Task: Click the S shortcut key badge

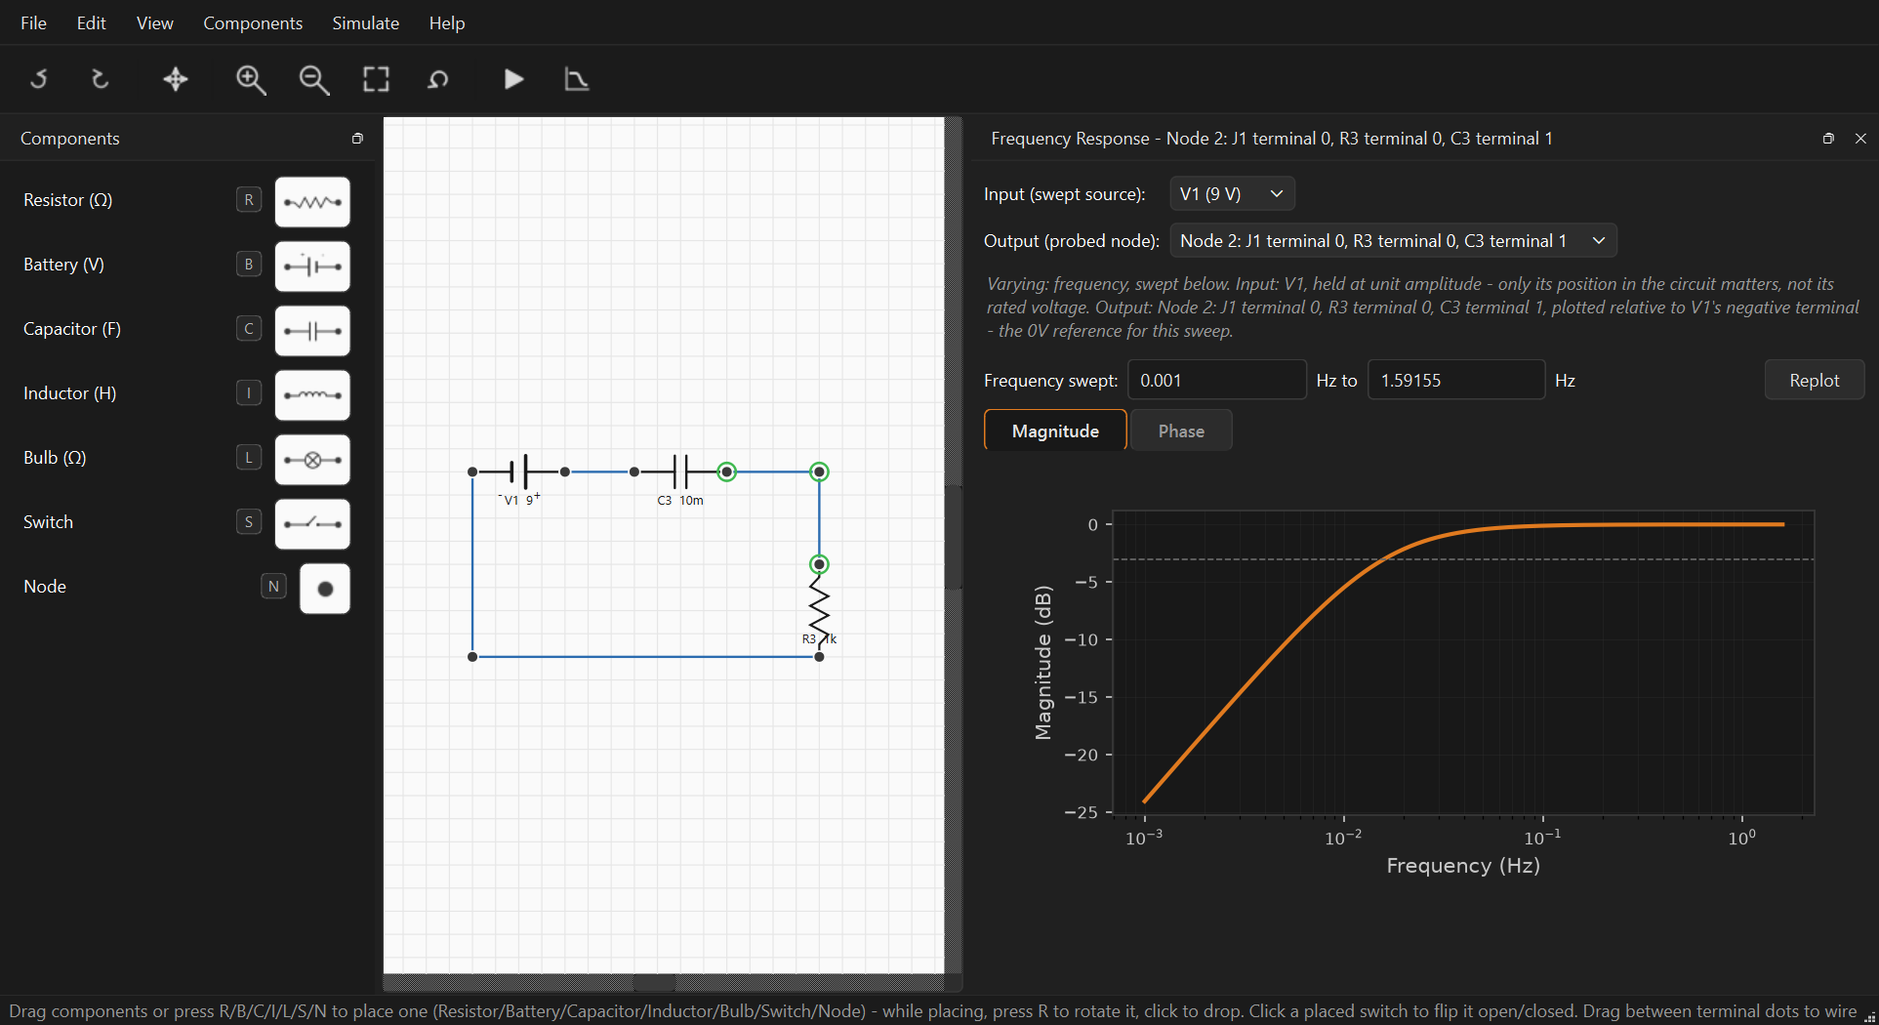Action: pyautogui.click(x=249, y=522)
